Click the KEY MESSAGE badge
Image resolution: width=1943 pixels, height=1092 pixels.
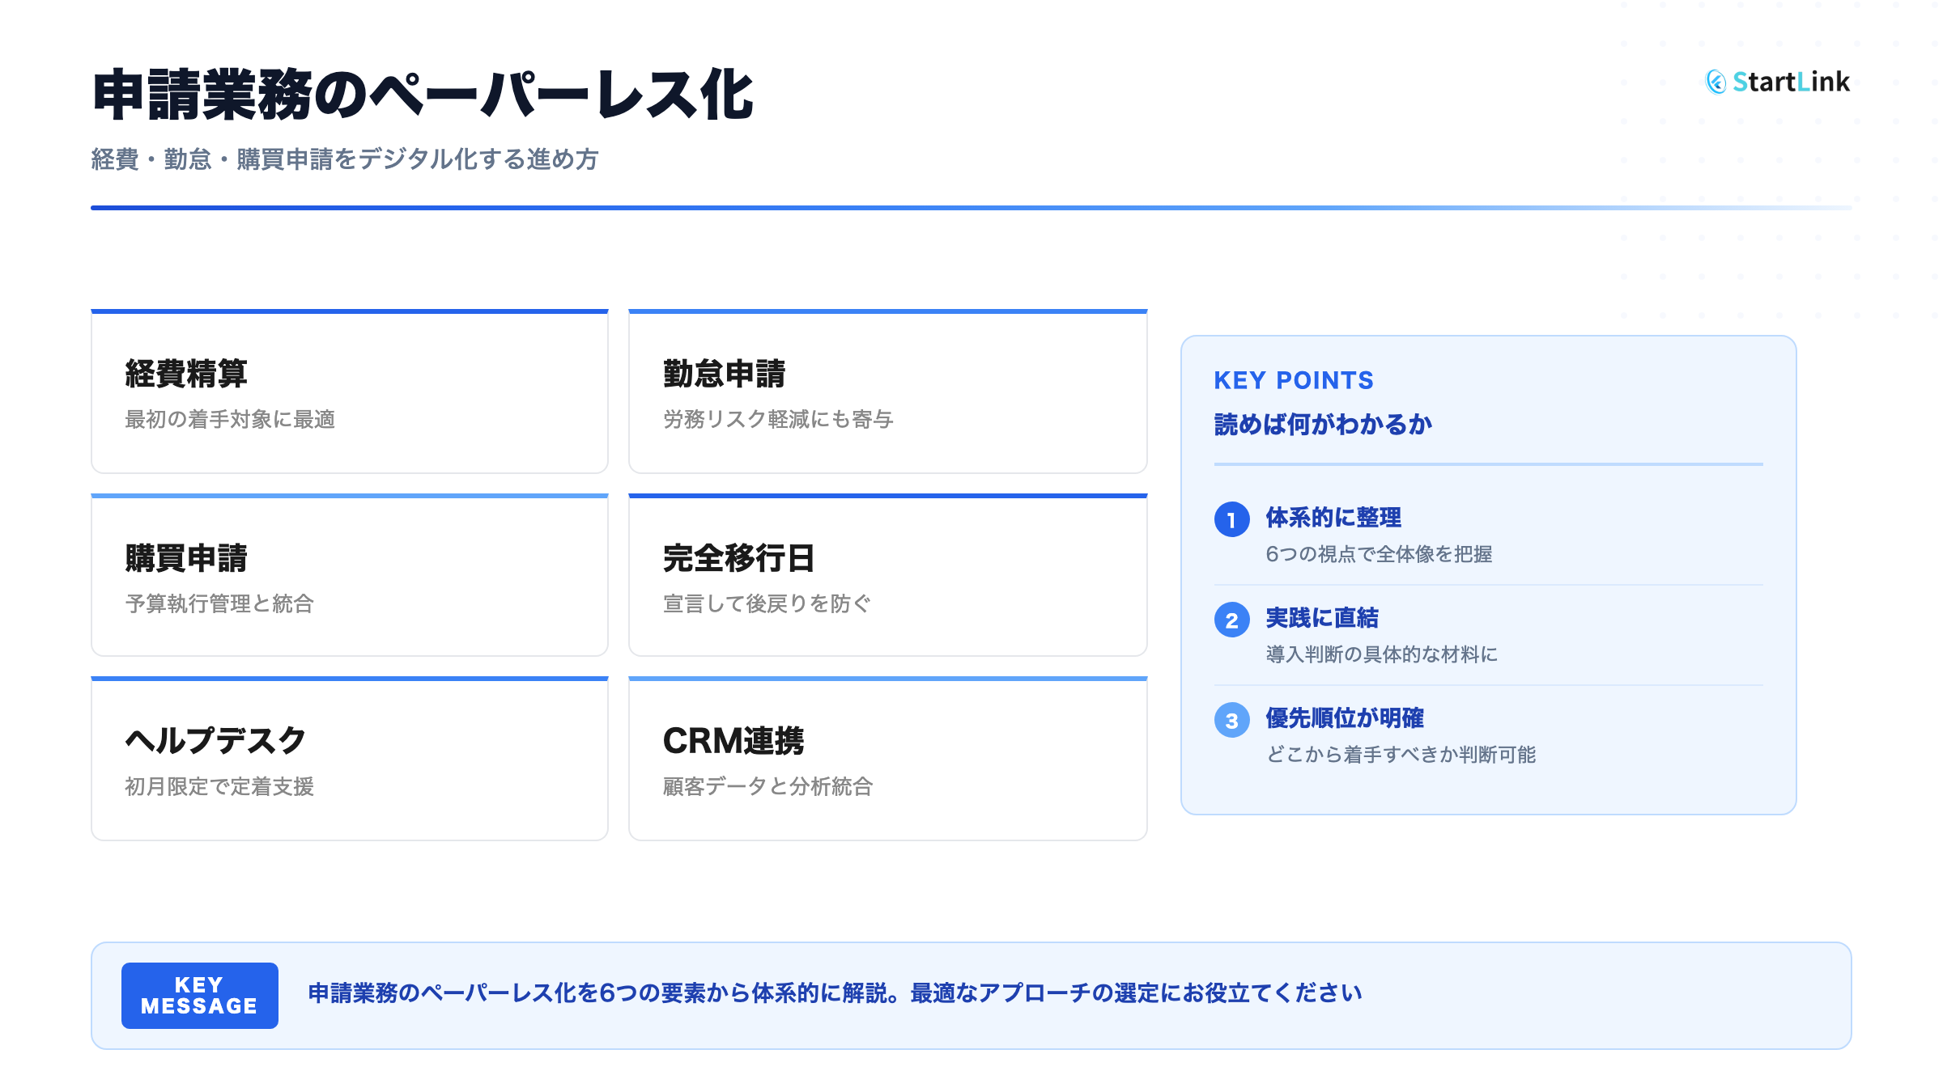point(199,996)
